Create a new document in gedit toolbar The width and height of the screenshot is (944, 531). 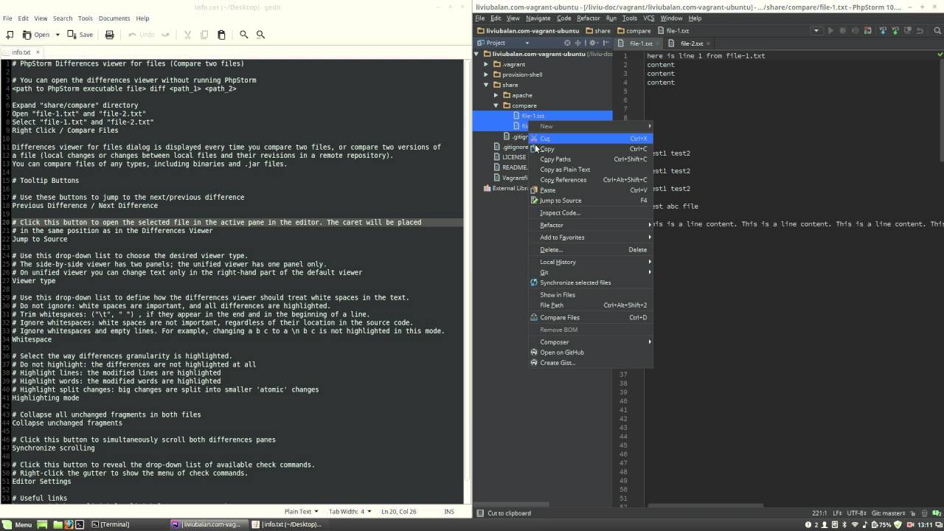[x=10, y=35]
